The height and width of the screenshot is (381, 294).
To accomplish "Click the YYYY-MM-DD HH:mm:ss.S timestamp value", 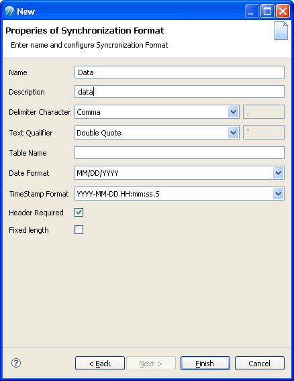I will [x=118, y=194].
